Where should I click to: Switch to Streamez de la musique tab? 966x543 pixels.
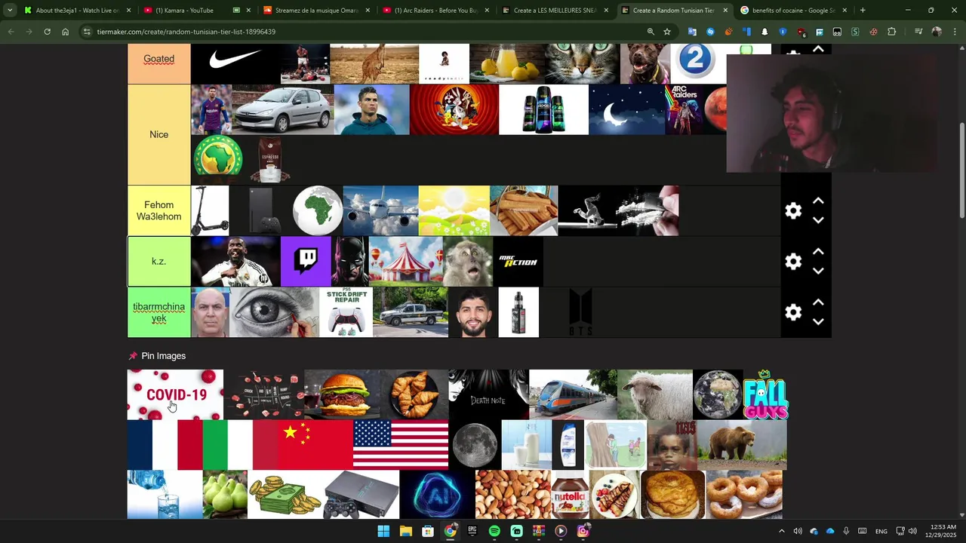316,11
